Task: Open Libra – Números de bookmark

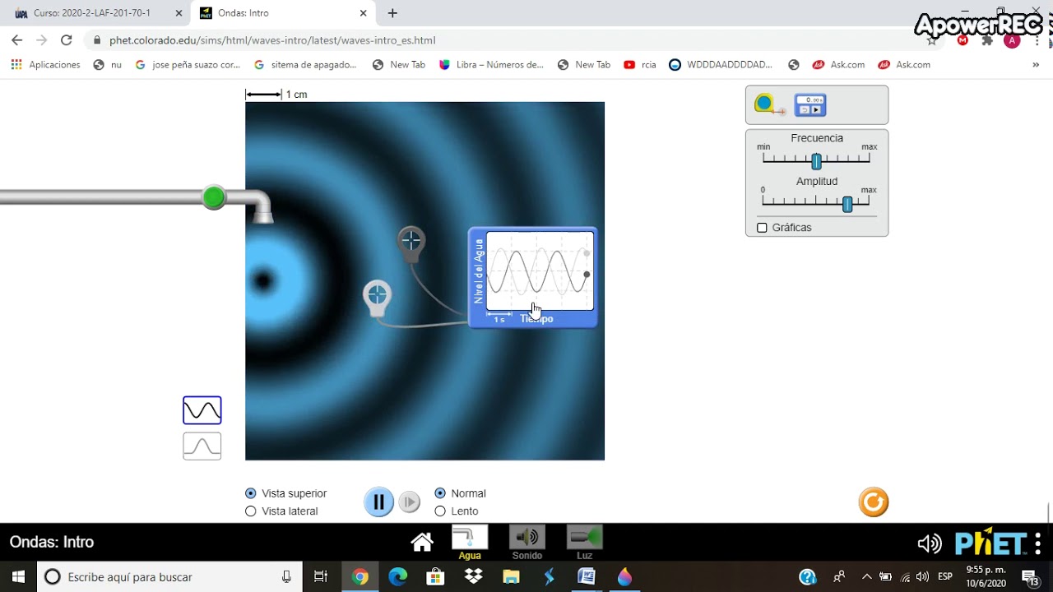Action: 491,65
